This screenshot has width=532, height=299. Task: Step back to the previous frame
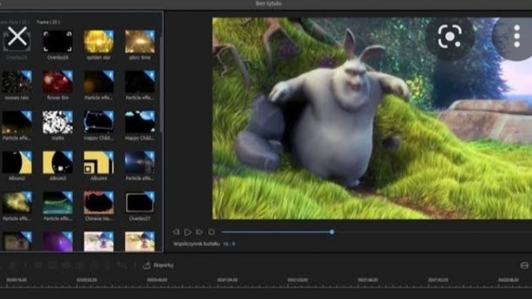pos(176,233)
